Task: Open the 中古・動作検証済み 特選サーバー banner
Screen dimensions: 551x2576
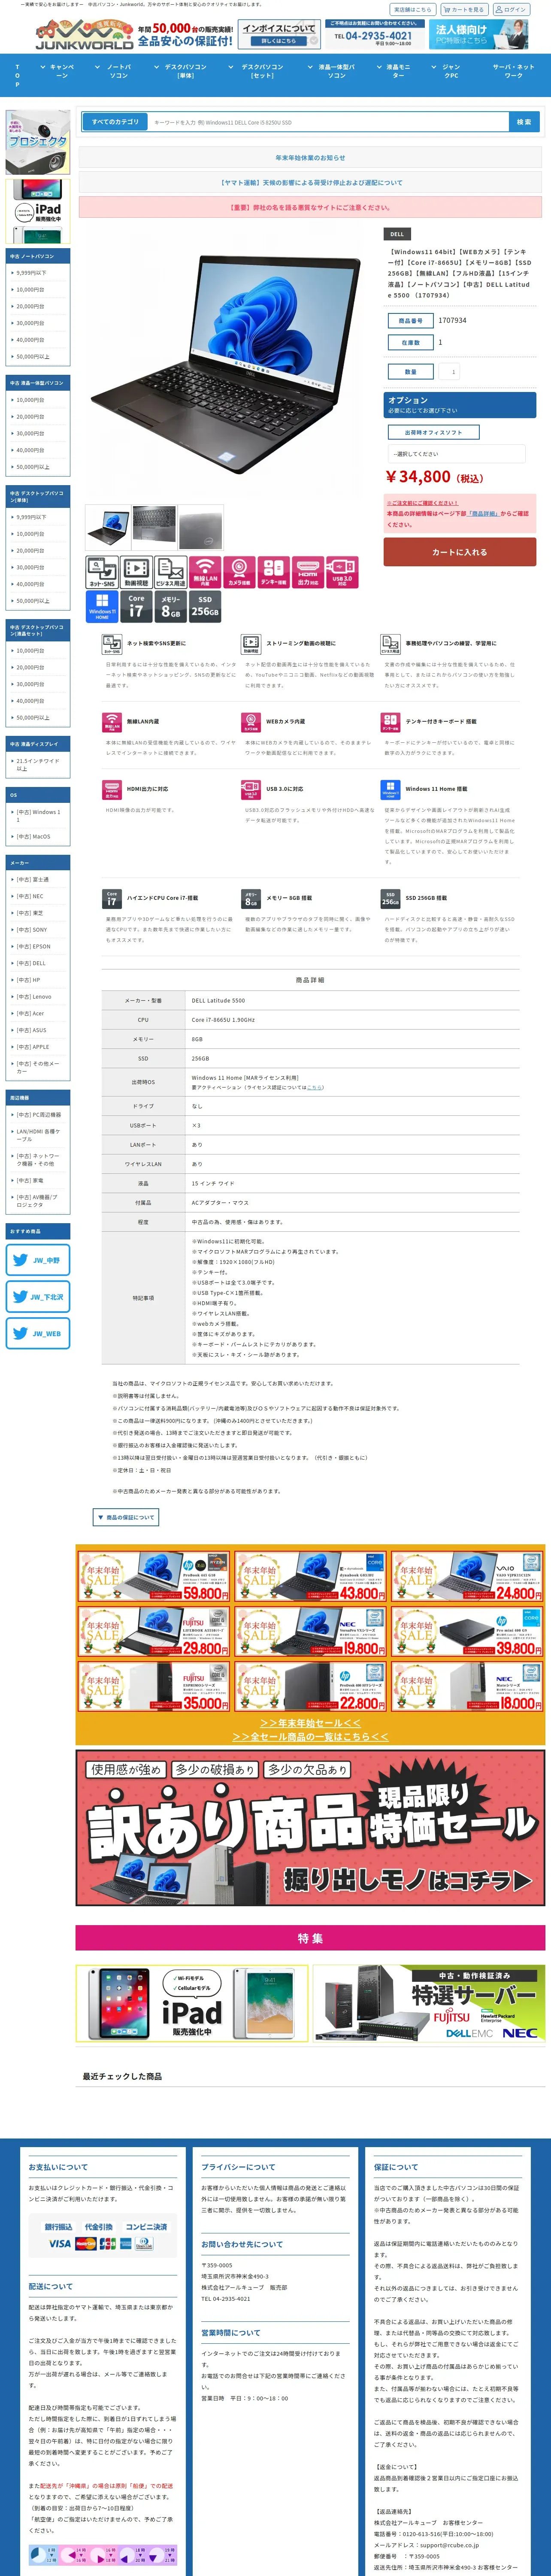Action: pos(429,2003)
